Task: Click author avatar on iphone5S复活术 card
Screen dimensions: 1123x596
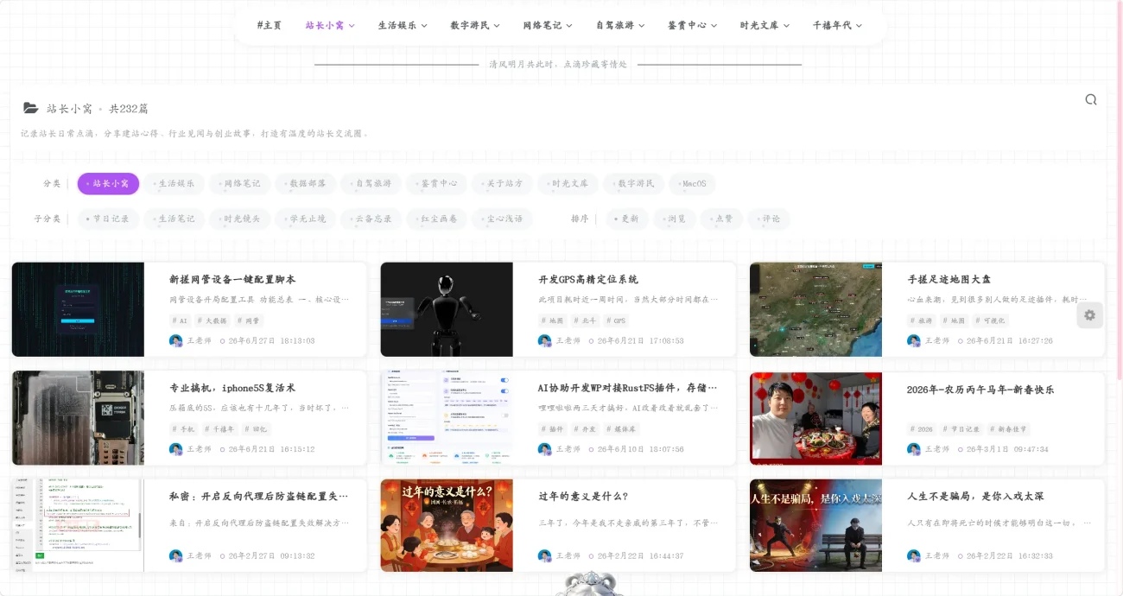Action: click(x=176, y=450)
